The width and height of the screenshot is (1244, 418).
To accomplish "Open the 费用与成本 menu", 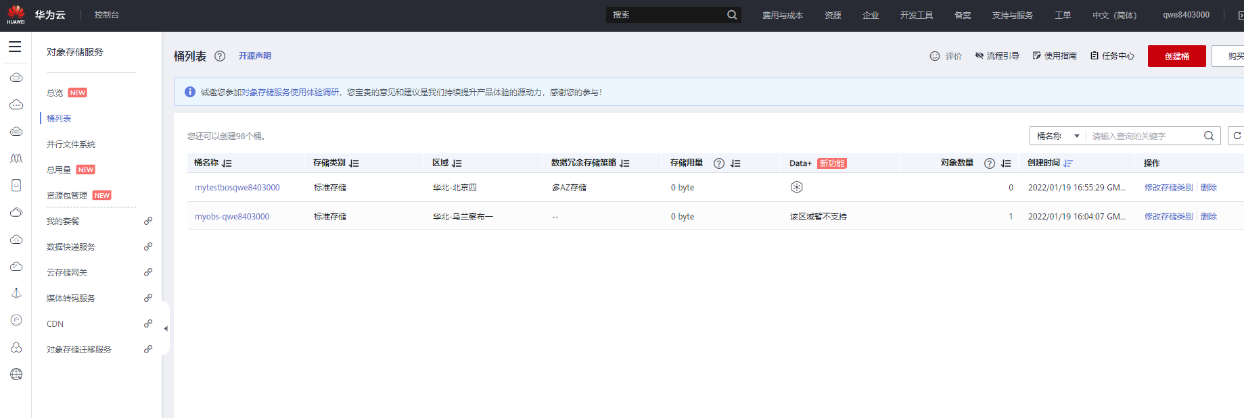I will [x=783, y=15].
